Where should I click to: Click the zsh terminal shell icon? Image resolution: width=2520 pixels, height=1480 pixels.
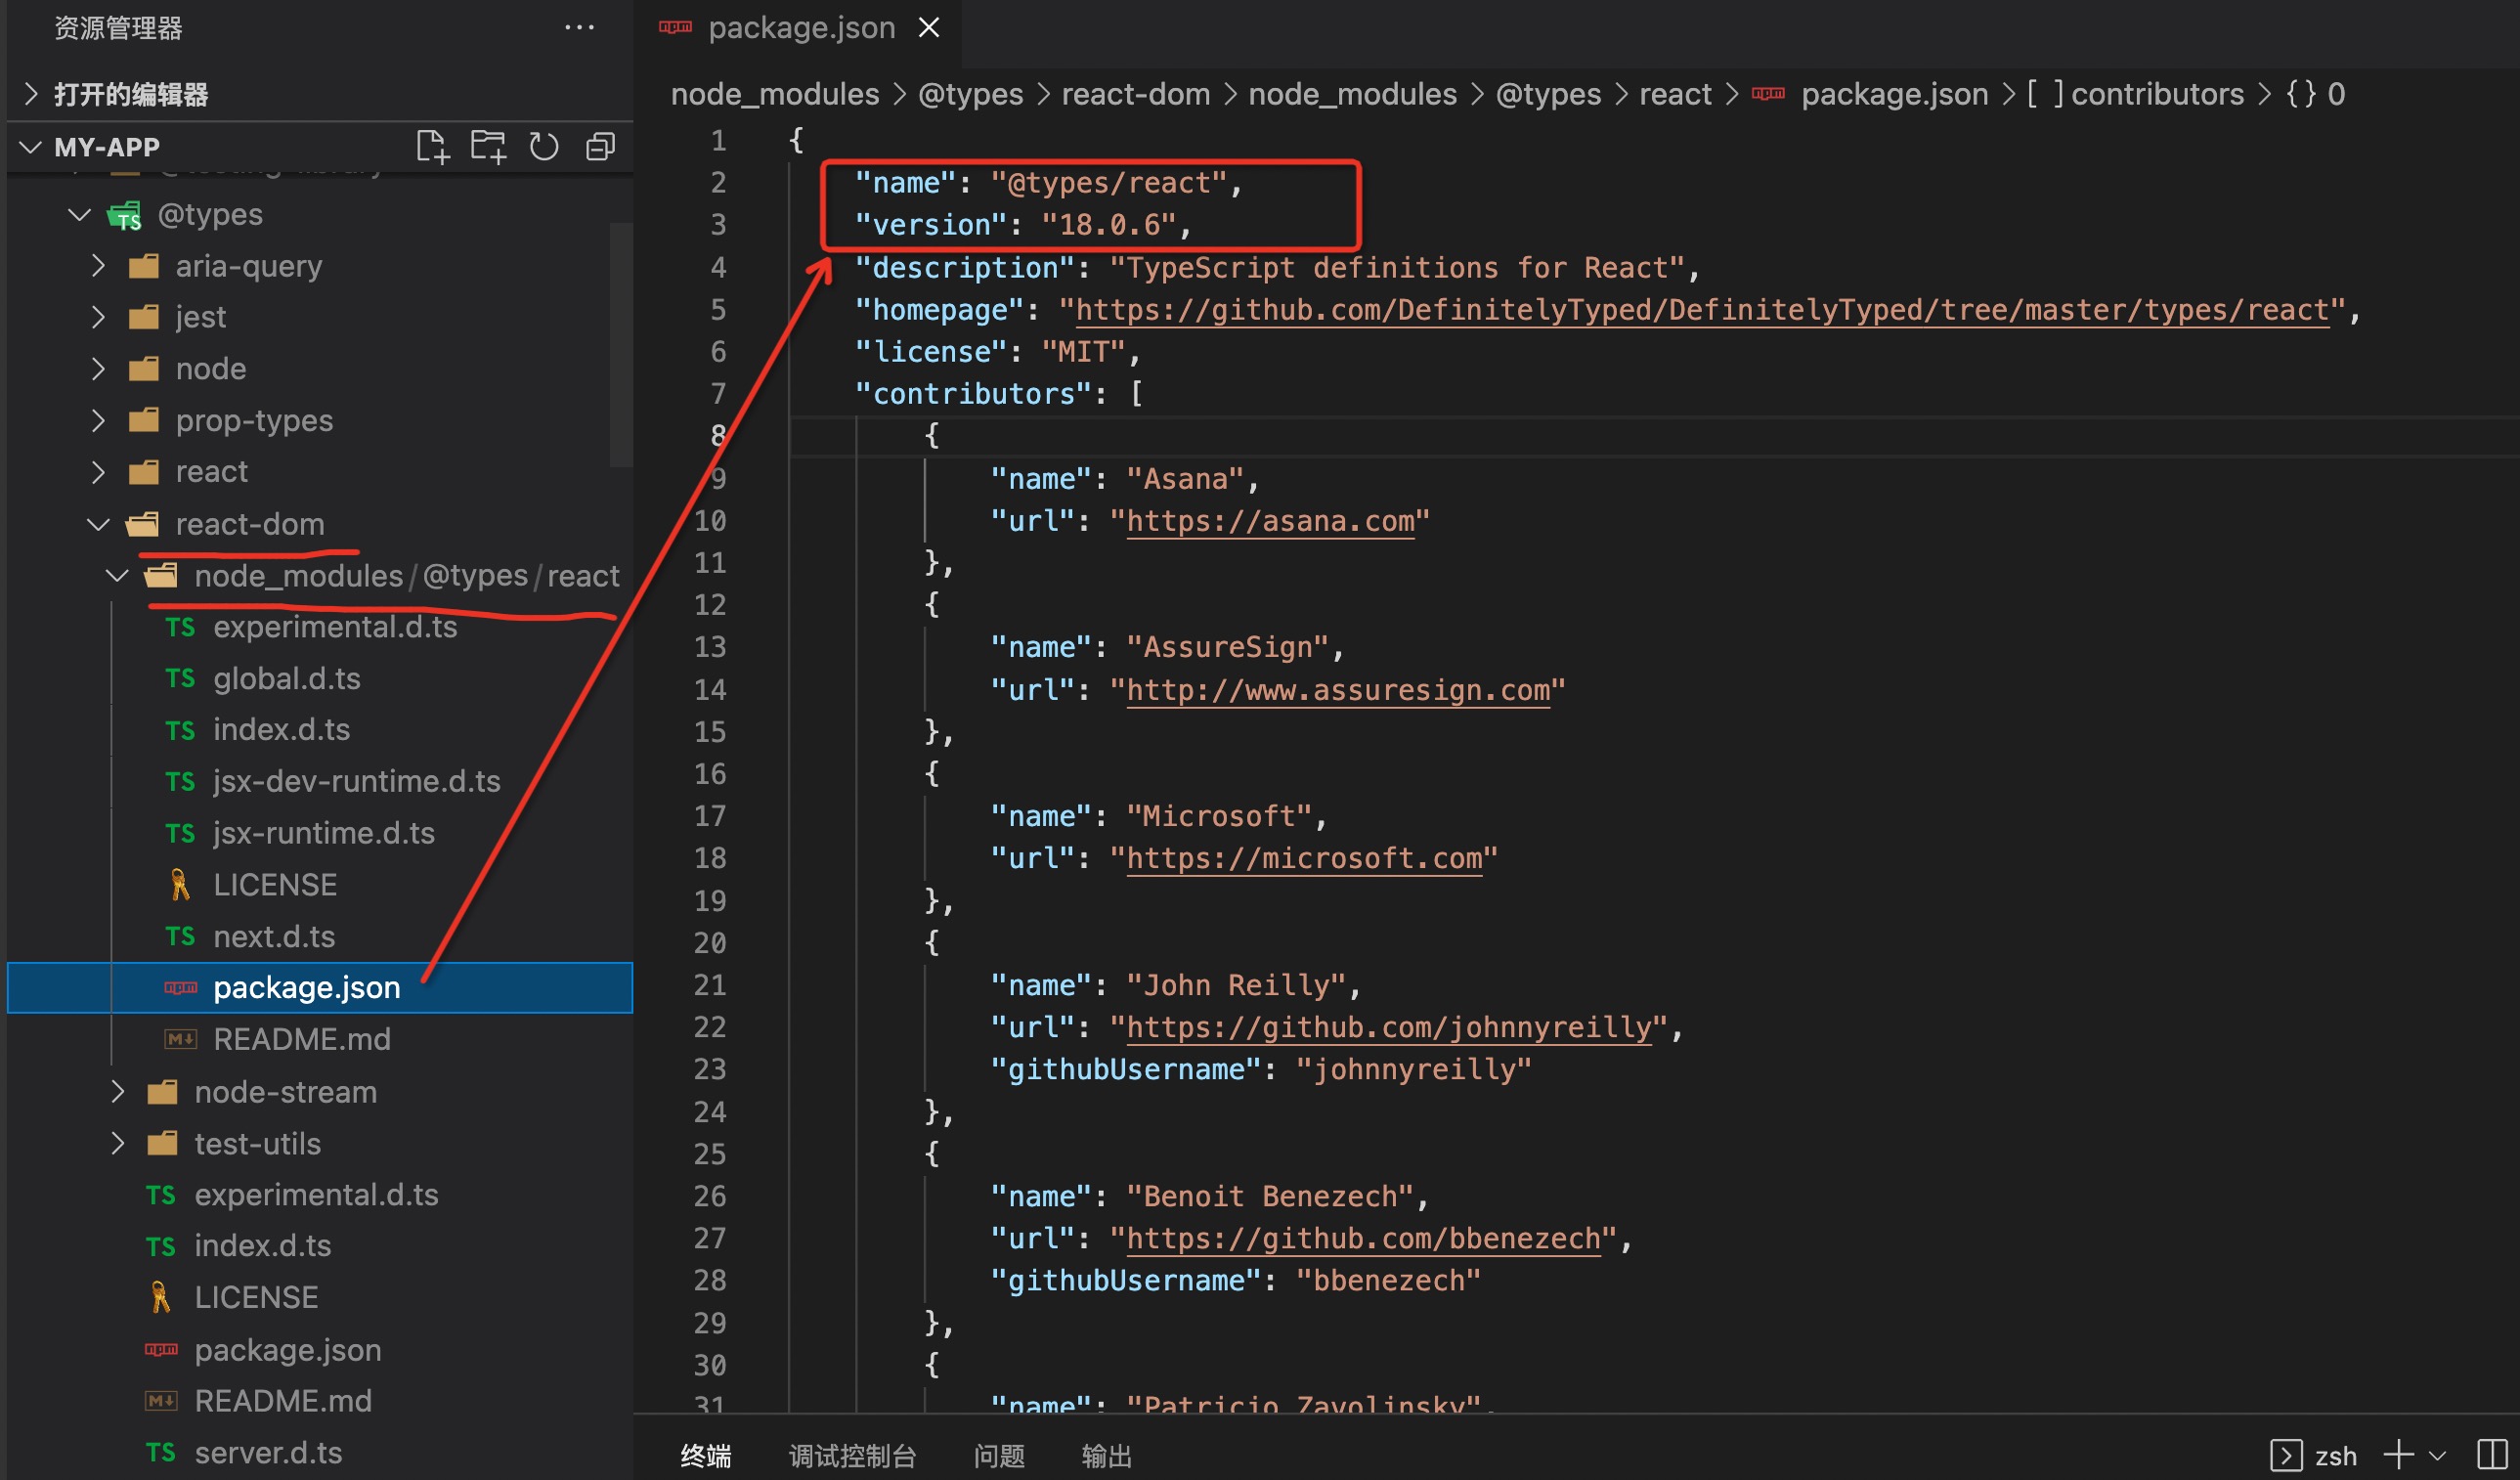pyautogui.click(x=2286, y=1455)
